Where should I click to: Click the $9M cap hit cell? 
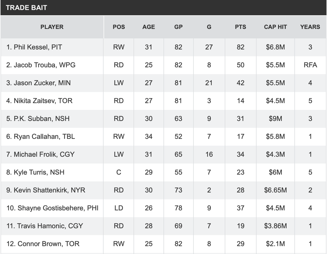click(x=276, y=119)
